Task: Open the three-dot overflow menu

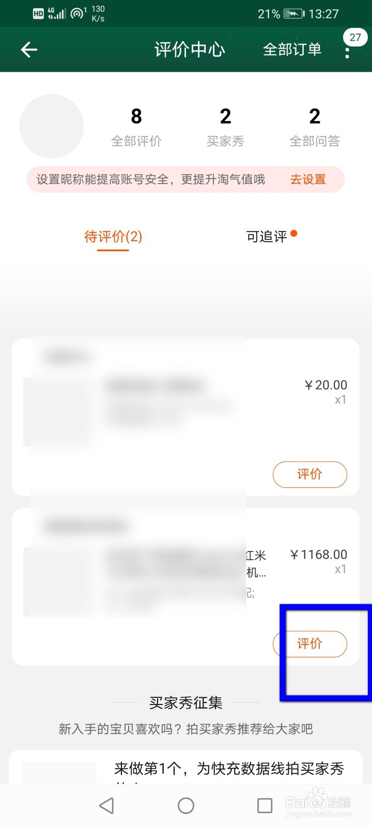Action: point(347,53)
